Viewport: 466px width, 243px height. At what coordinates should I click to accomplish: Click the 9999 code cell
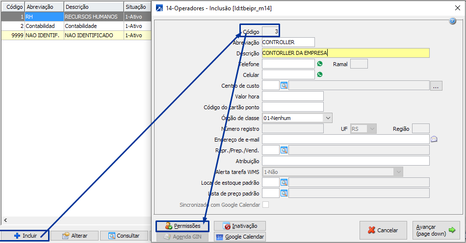point(13,35)
